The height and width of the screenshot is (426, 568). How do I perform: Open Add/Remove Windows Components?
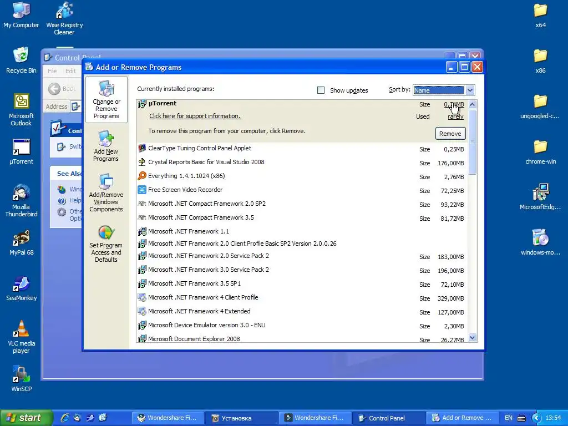(x=106, y=192)
